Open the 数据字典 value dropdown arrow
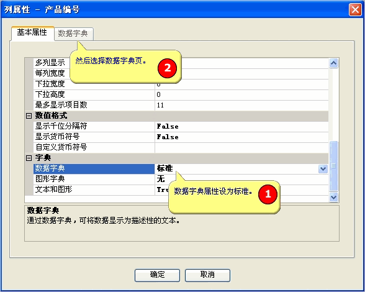This screenshot has width=365, height=292. [x=323, y=168]
